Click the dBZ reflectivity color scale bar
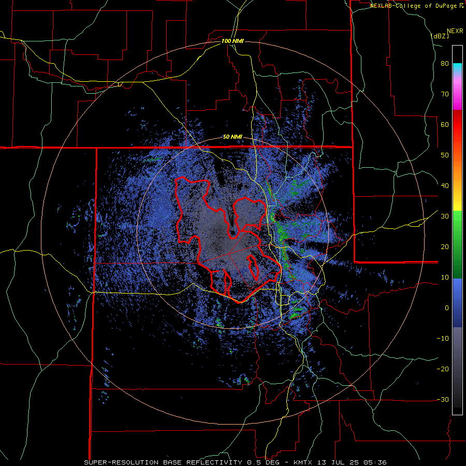 pos(457,230)
